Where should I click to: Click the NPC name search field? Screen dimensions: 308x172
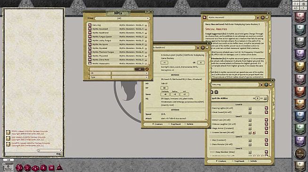112,69
